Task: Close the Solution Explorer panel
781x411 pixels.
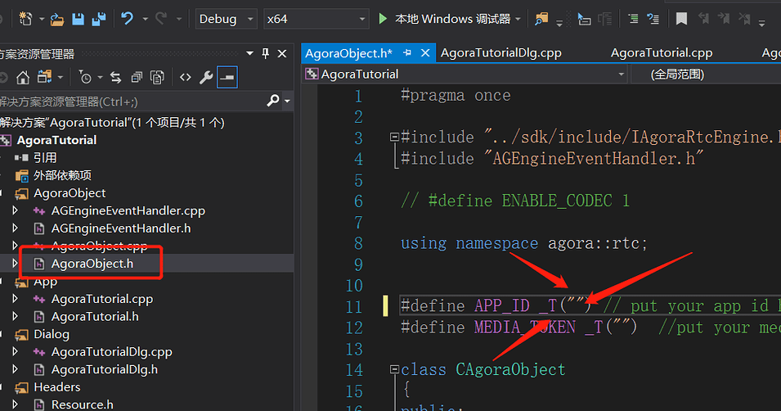Action: (282, 53)
